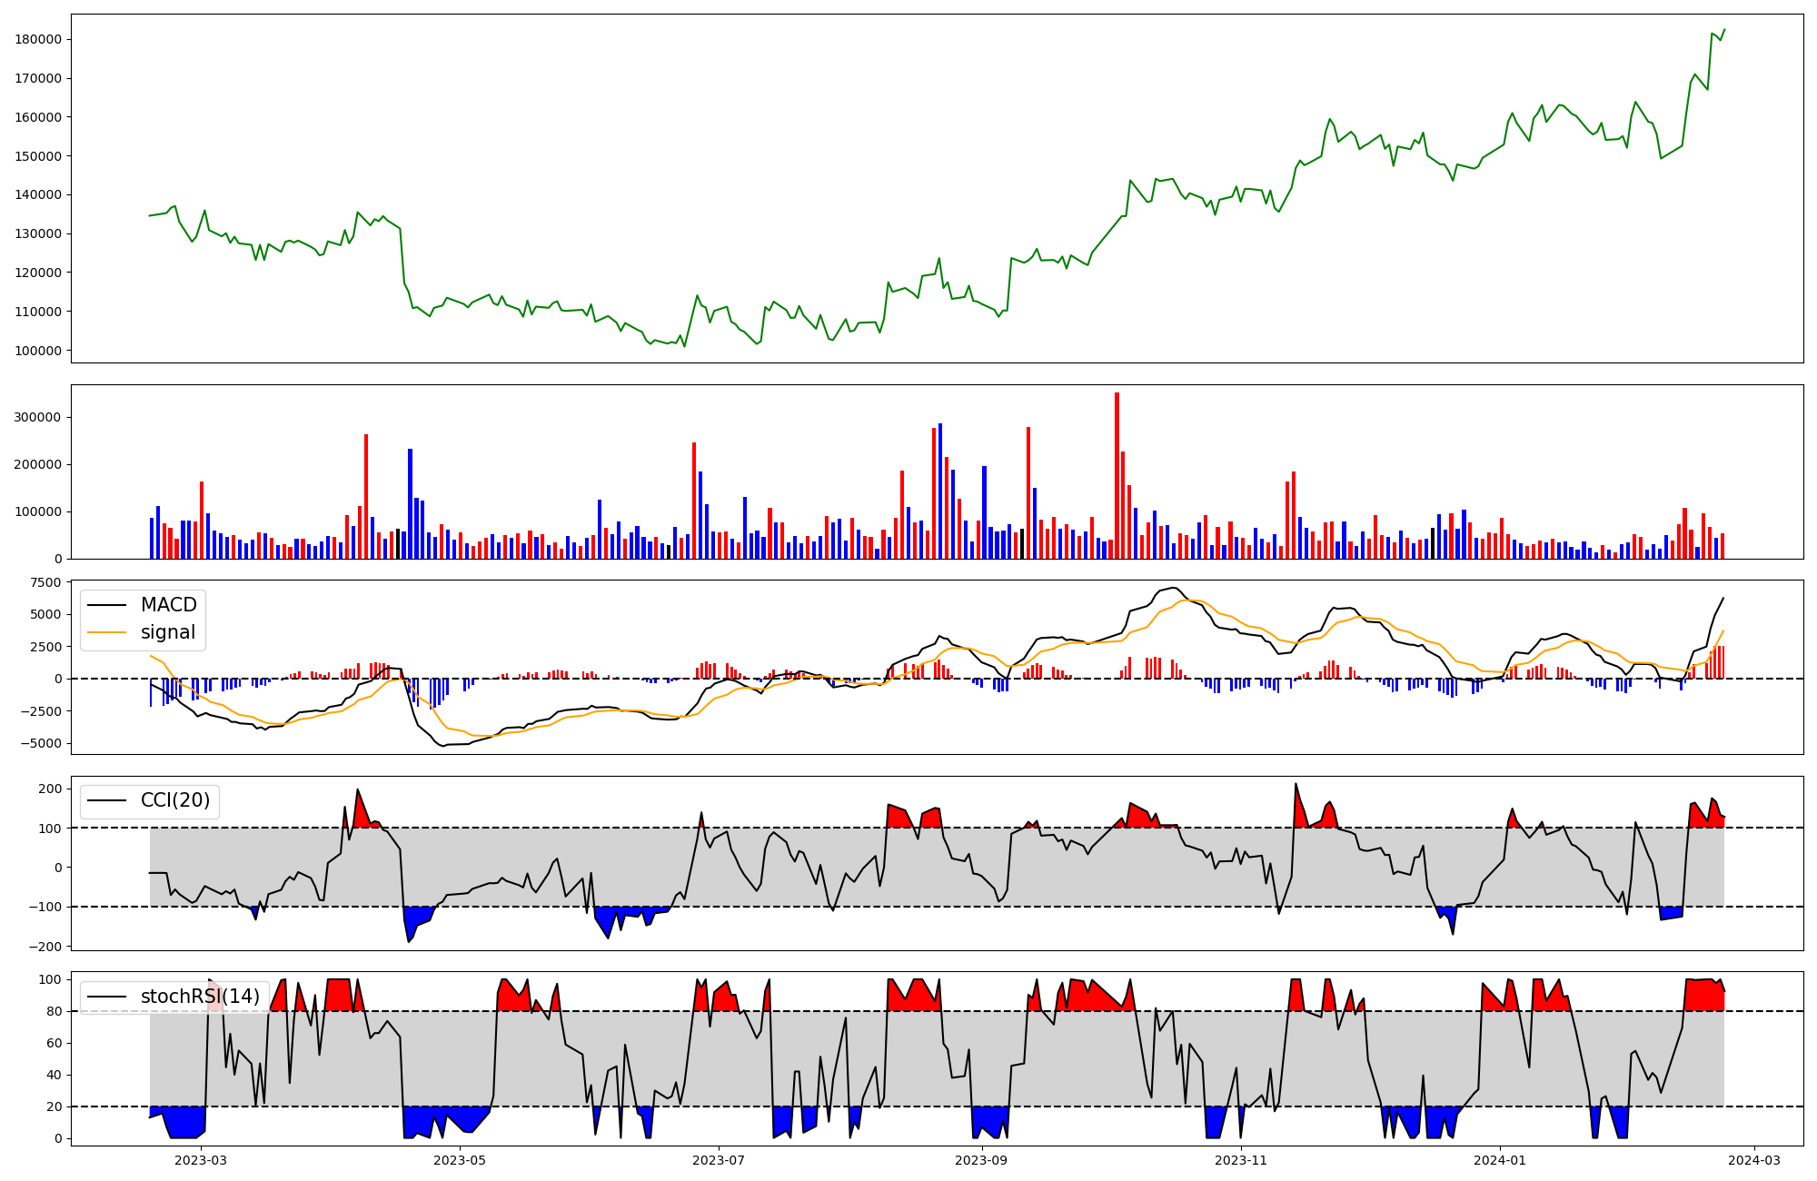Image resolution: width=1817 pixels, height=1181 pixels.
Task: Select the CCI(20) legend entry
Action: (x=174, y=800)
